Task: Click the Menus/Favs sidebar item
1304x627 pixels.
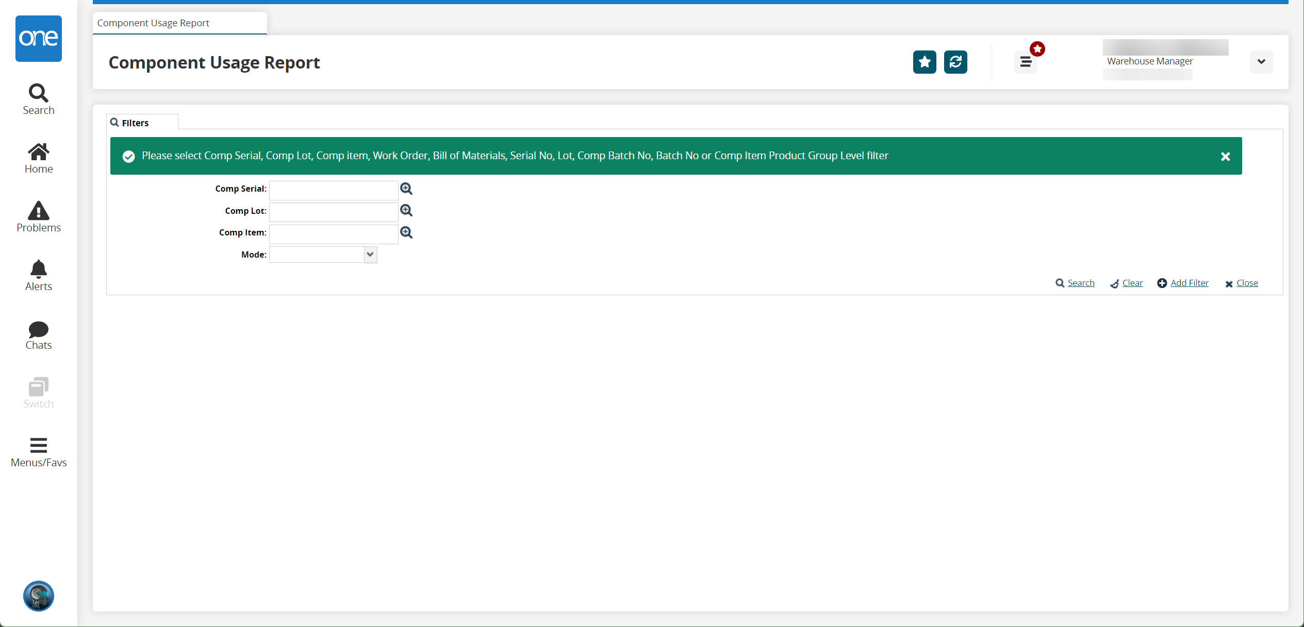Action: pyautogui.click(x=38, y=452)
